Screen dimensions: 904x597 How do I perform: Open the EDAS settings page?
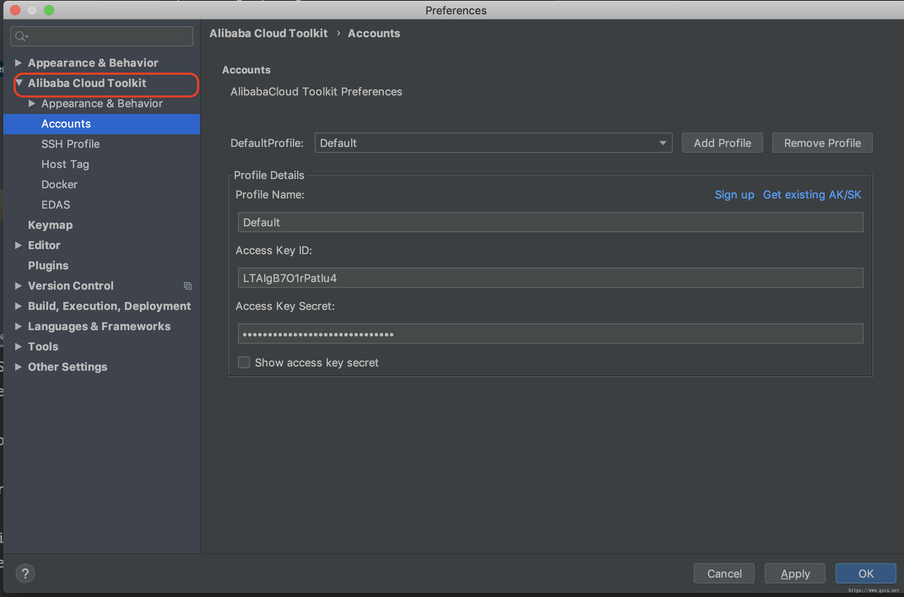[x=56, y=205]
